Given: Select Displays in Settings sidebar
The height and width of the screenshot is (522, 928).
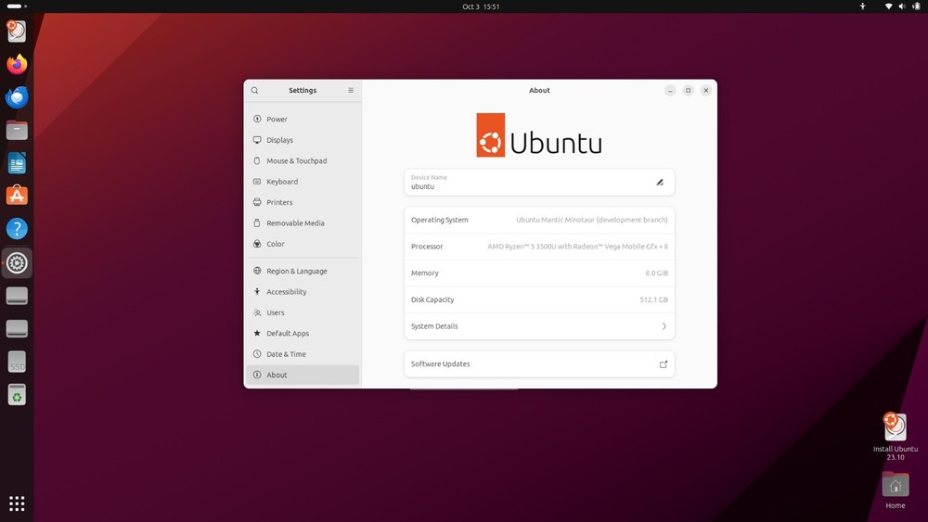Looking at the screenshot, I should (x=303, y=140).
